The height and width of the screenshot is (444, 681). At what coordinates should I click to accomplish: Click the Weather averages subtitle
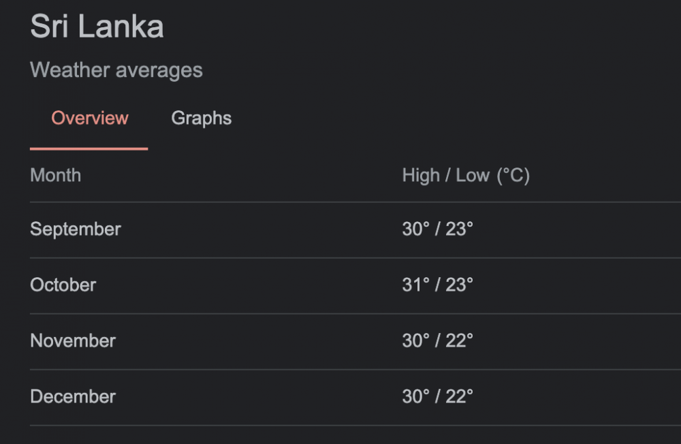(x=116, y=70)
